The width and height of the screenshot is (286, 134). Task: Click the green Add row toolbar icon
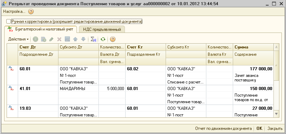pos(35,39)
